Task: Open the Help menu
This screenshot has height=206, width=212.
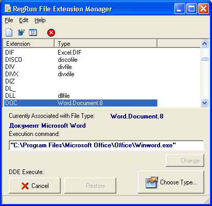Action: [x=40, y=20]
